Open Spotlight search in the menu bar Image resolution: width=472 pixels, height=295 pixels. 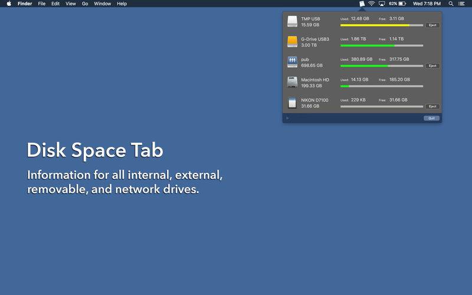(x=451, y=4)
